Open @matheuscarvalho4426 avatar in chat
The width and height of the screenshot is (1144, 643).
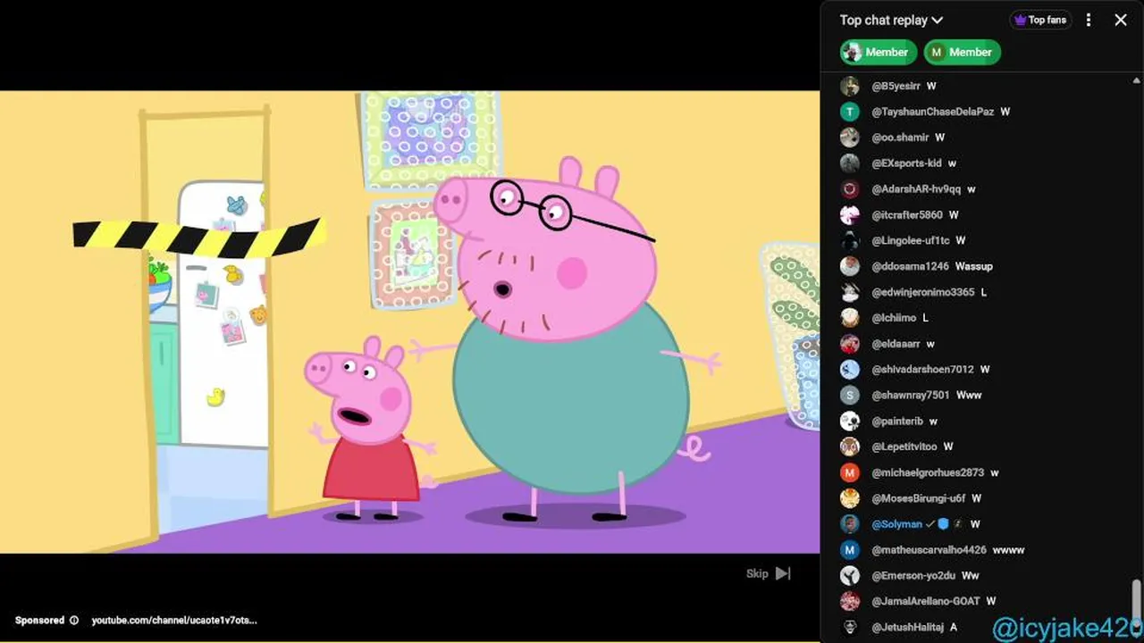tap(850, 550)
